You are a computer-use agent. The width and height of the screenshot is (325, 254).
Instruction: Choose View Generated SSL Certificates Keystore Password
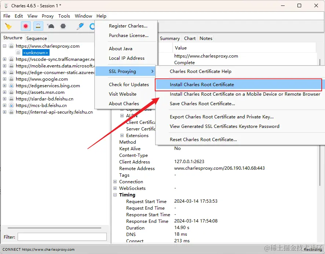[240, 126]
